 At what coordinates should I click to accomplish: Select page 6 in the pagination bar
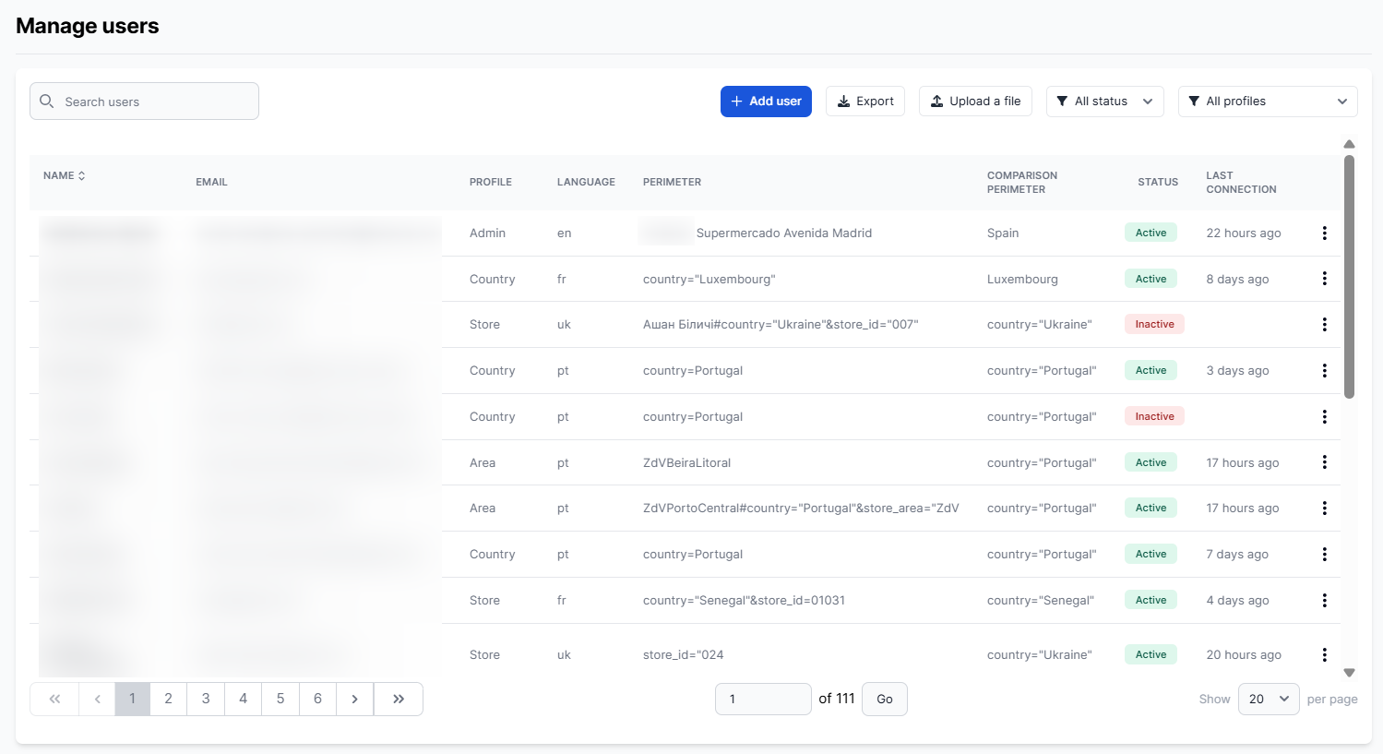click(317, 699)
